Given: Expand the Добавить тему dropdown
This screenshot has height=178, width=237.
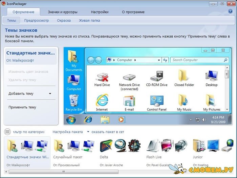Looking at the screenshot, I should click(50, 94).
